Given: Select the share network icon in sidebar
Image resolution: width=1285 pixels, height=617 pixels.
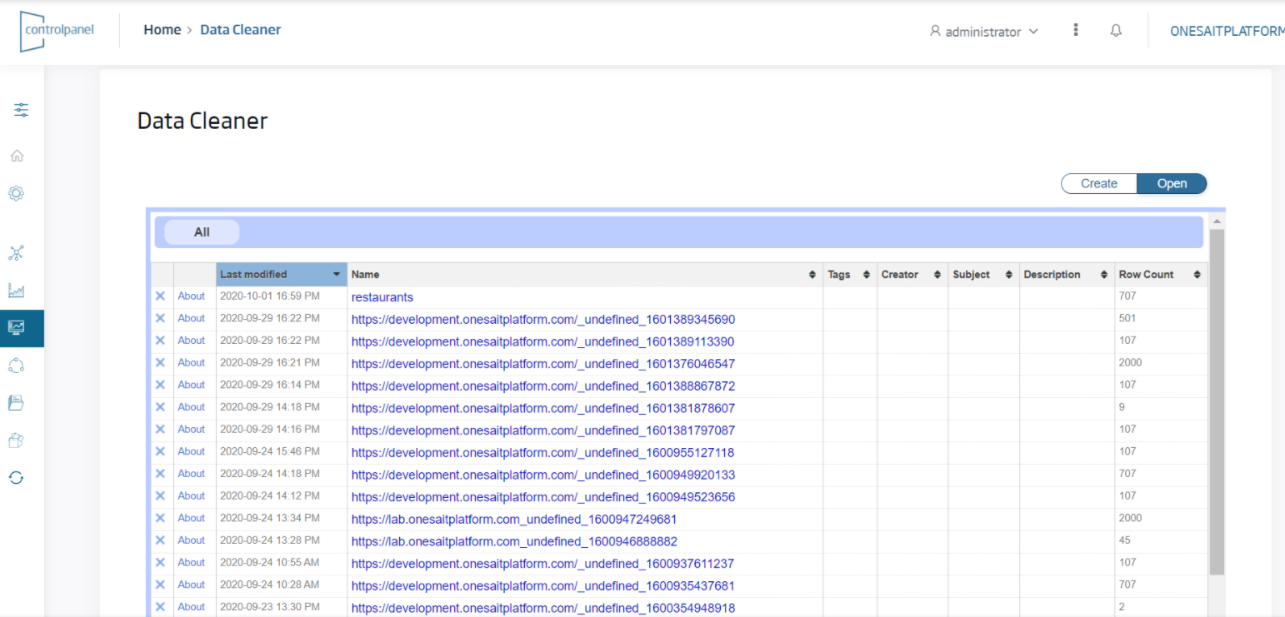Looking at the screenshot, I should pos(16,366).
